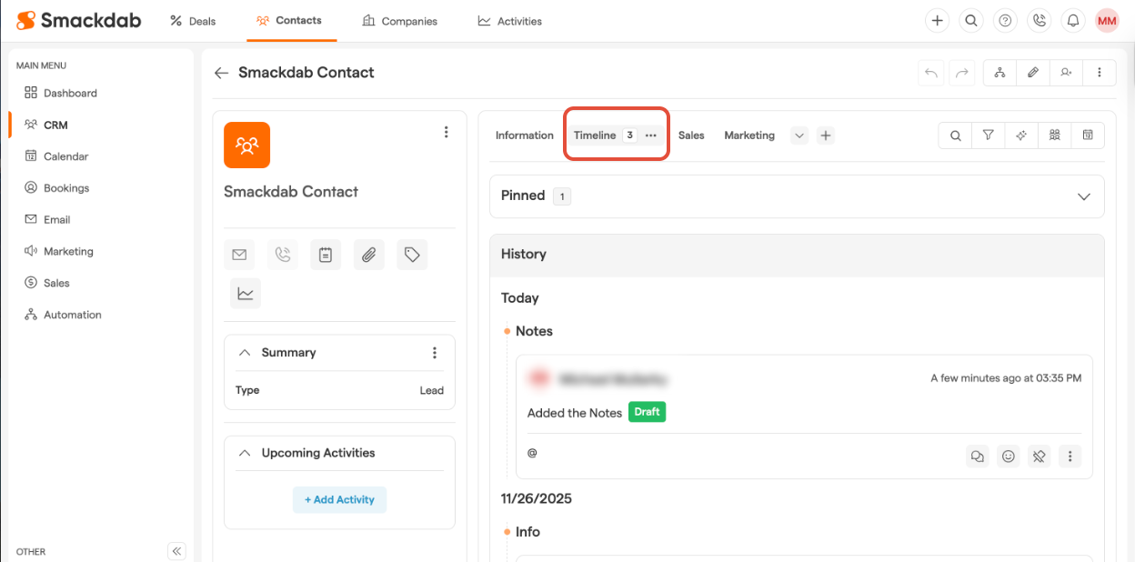Click the Add Activity button

(339, 499)
